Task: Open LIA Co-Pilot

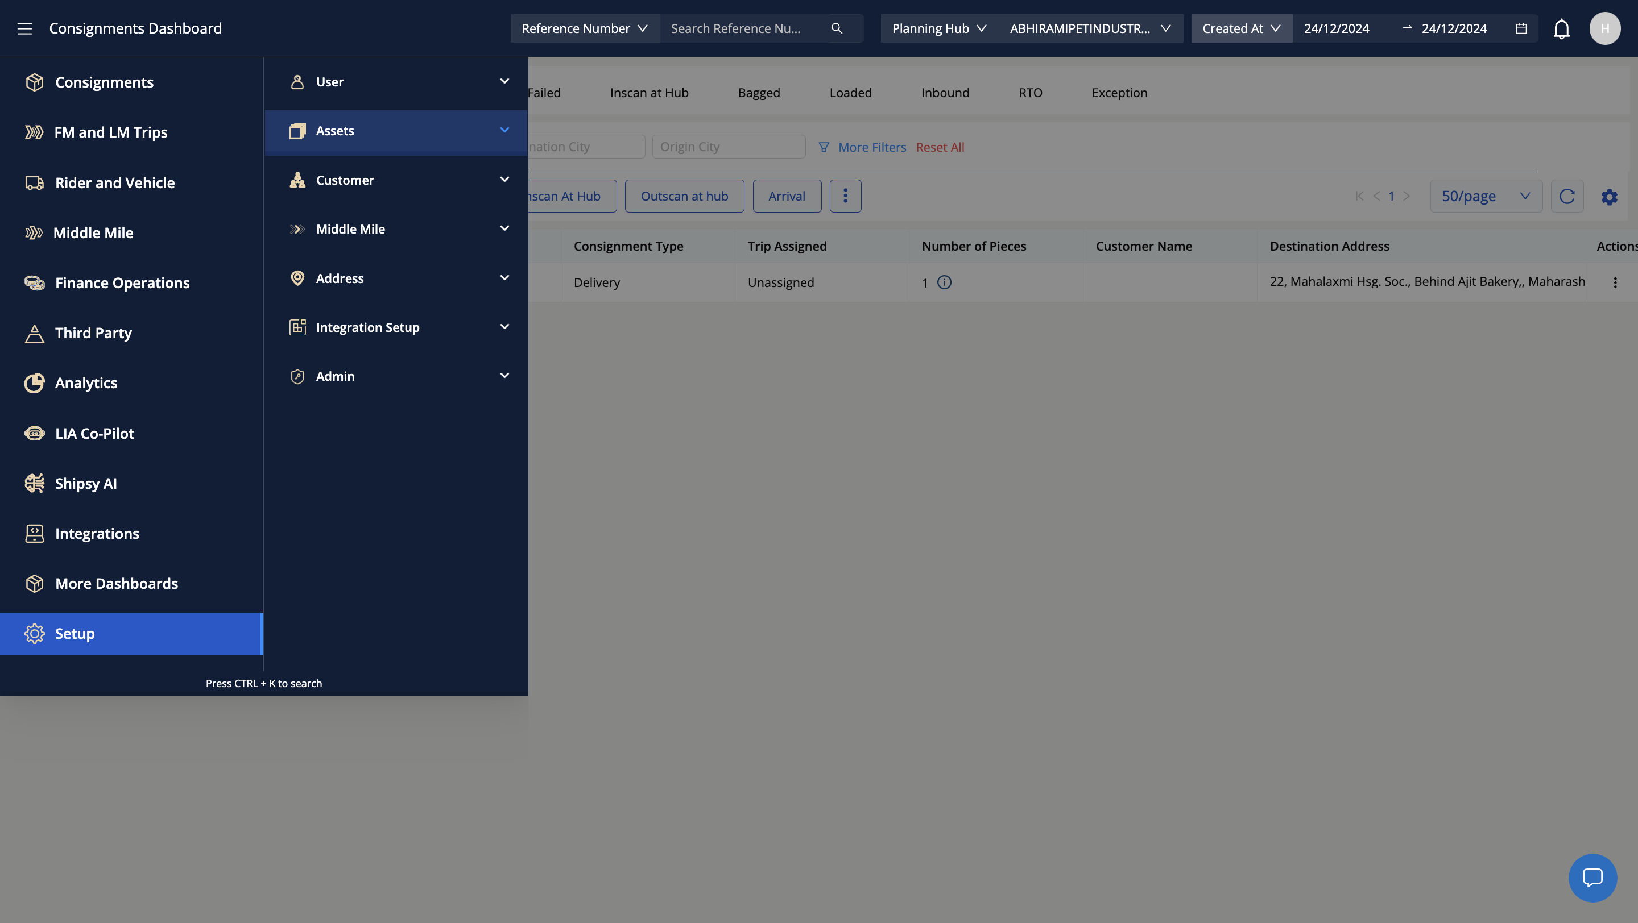Action: pos(131,433)
